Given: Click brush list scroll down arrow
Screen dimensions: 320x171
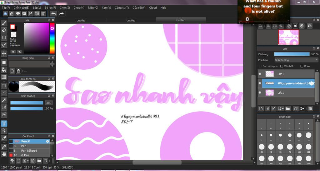Looking at the screenshot, I should [x=52, y=156].
